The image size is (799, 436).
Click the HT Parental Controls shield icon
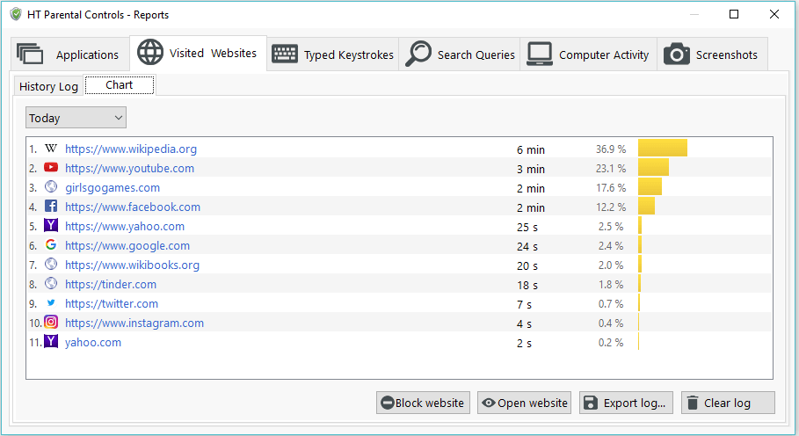16,14
